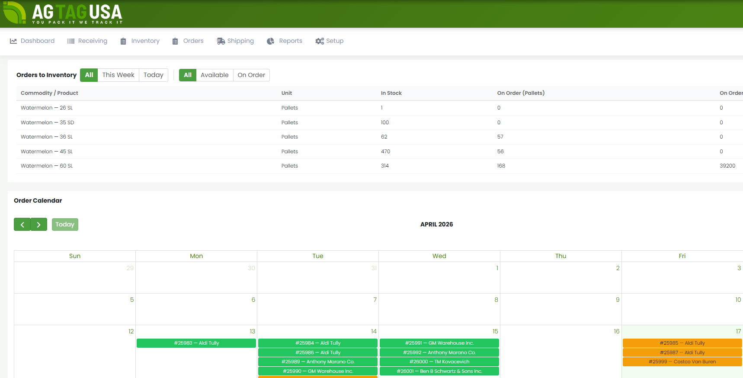Go to previous month in calendar
Screen dimensions: 743x378
(x=22, y=224)
